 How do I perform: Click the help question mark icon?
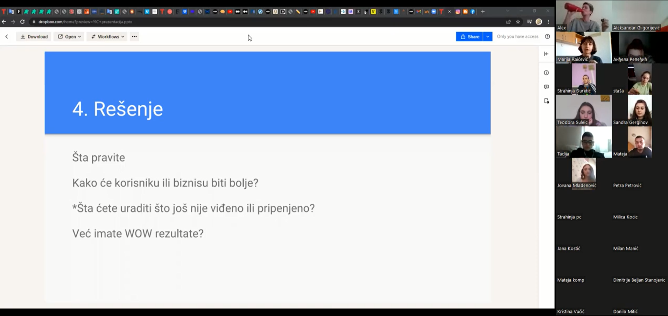(547, 36)
